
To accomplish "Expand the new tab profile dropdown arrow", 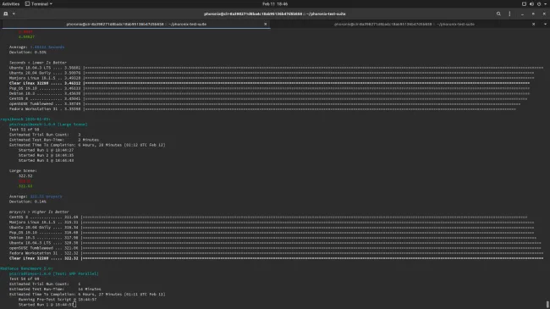I will click(14, 14).
